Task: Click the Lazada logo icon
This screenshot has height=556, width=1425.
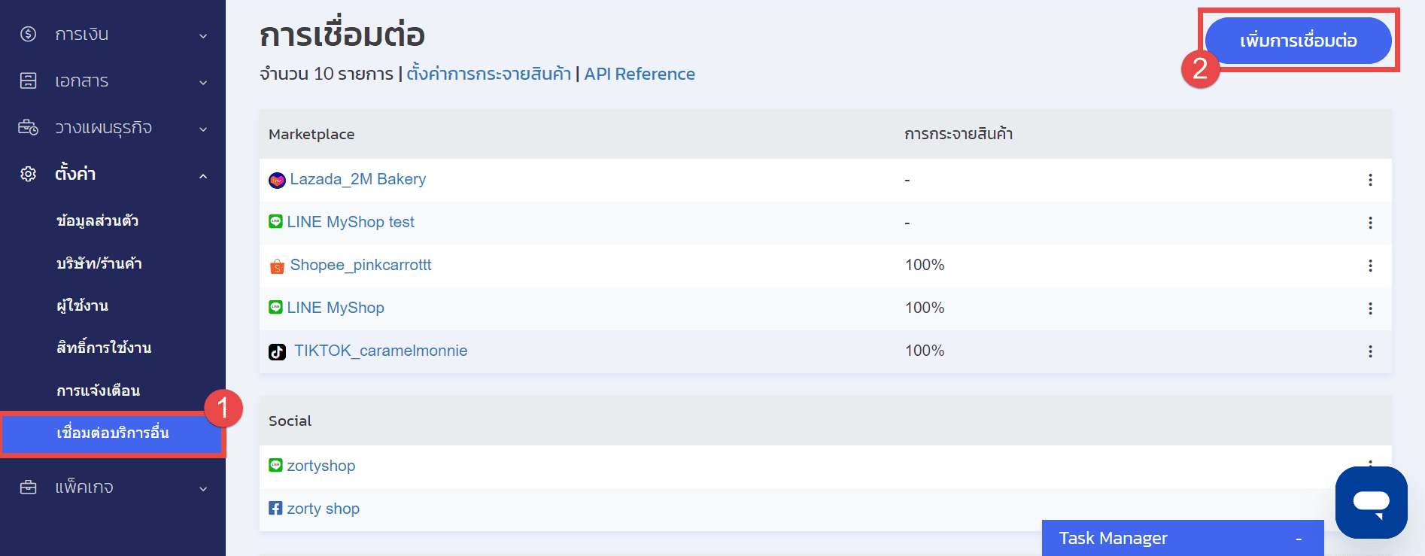Action: pos(277,180)
